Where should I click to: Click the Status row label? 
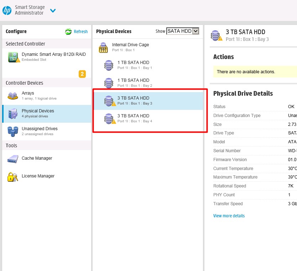219,107
